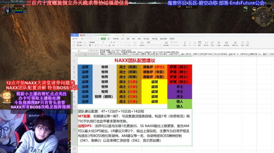This screenshot has width=274, height=153.
Task: Click the game minimap in top-right corner
Action: pyautogui.click(x=263, y=17)
